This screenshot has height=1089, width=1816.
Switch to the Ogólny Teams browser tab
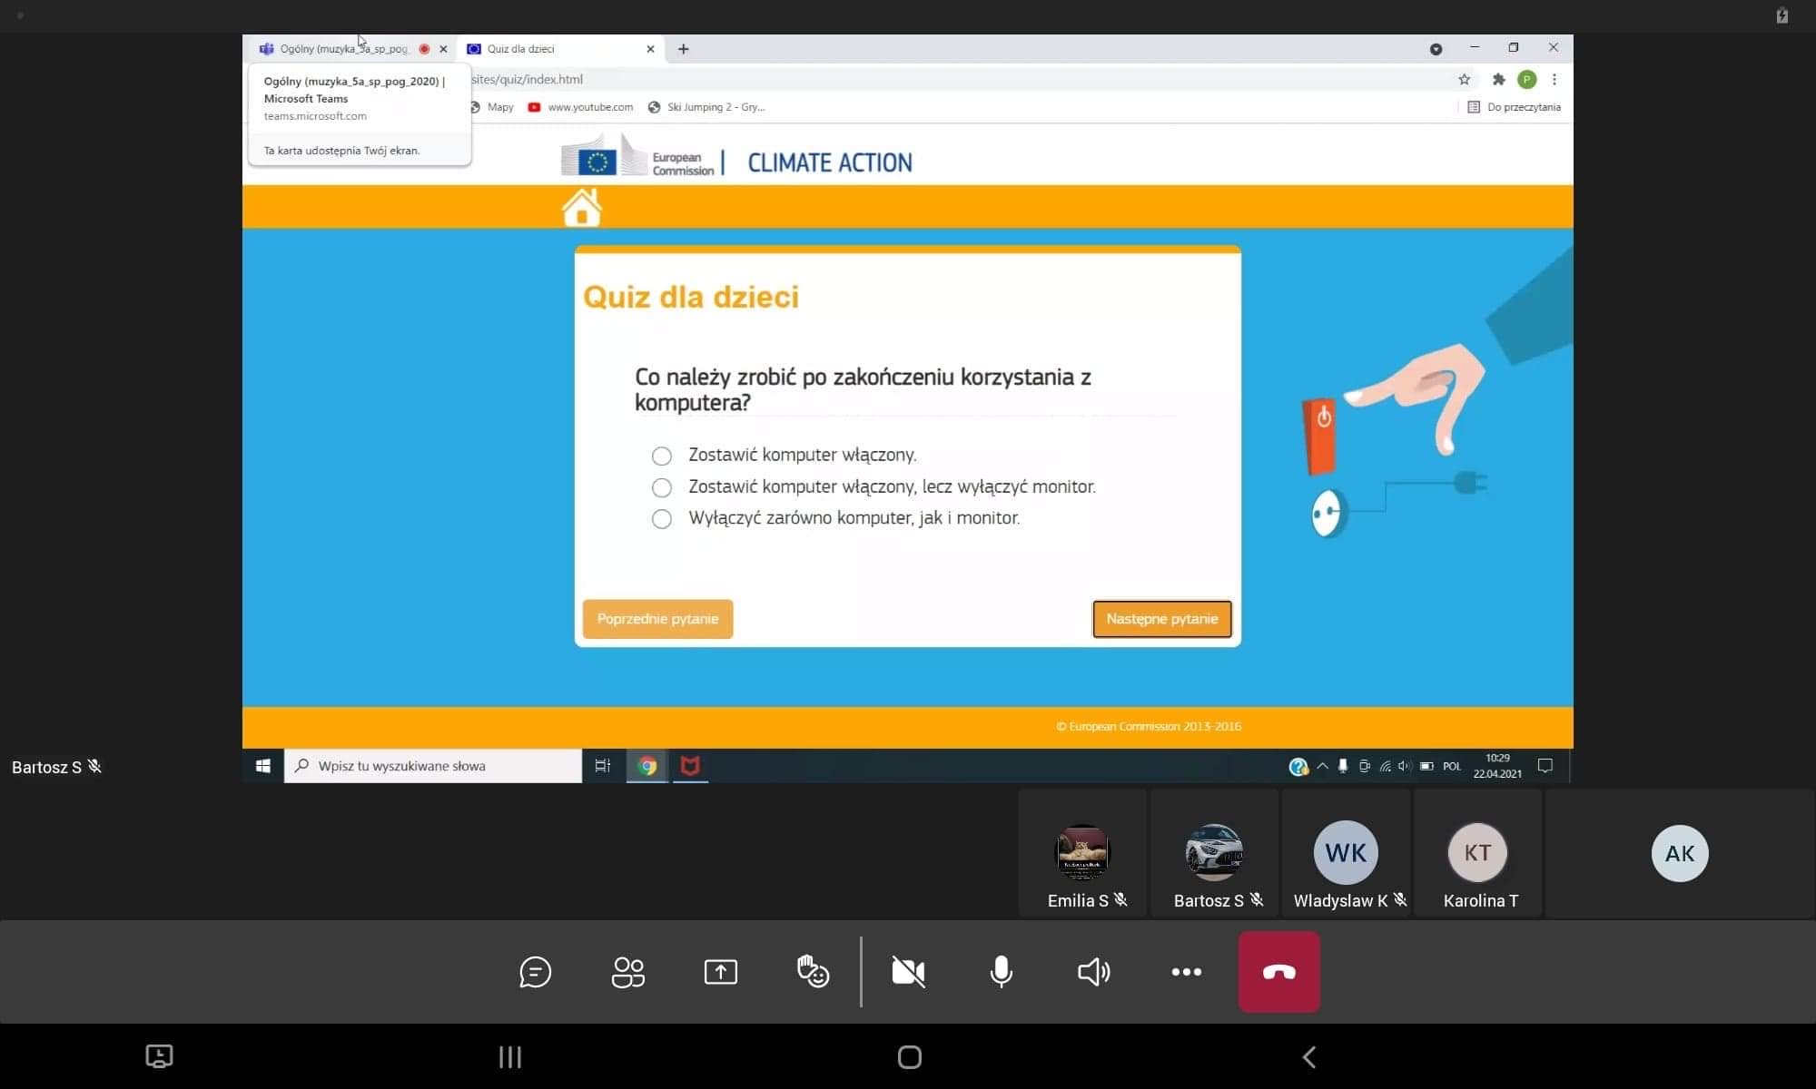(340, 49)
